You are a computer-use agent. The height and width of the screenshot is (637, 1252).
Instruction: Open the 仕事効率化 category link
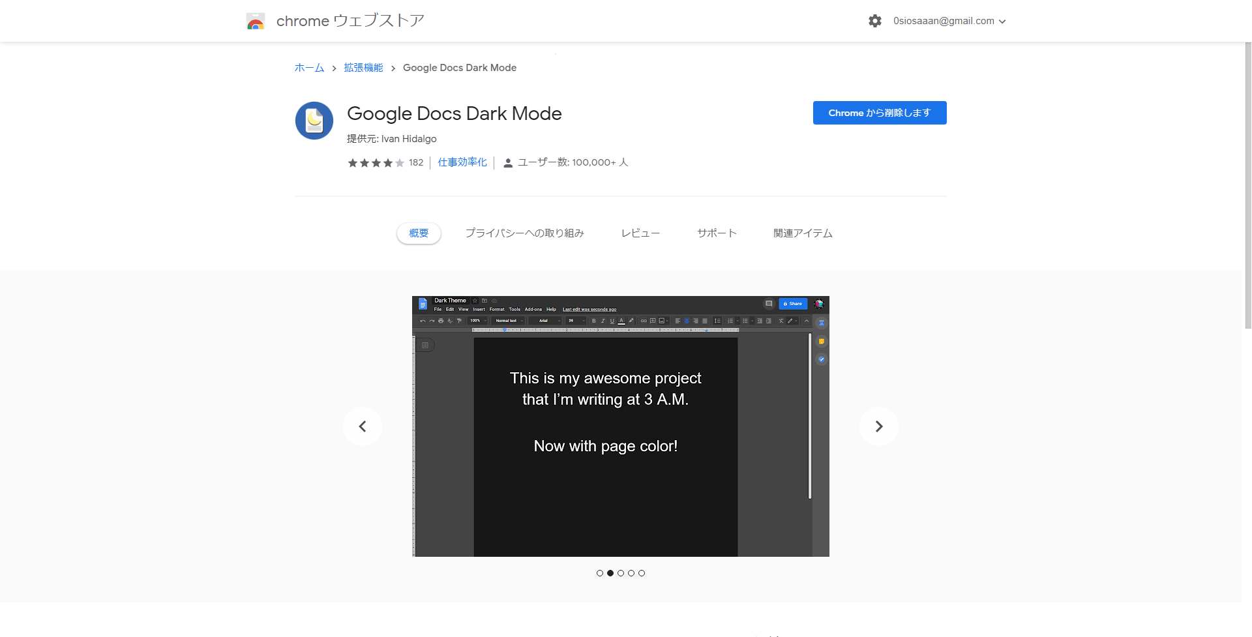(462, 162)
